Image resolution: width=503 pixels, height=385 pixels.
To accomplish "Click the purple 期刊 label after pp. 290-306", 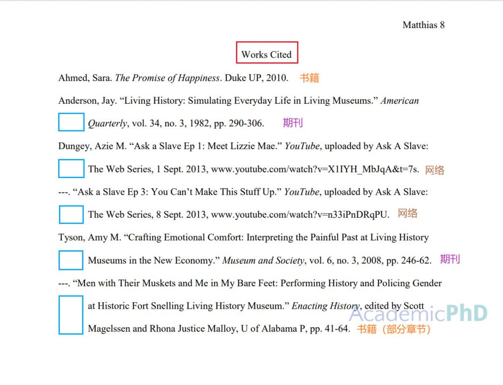I will 293,122.
